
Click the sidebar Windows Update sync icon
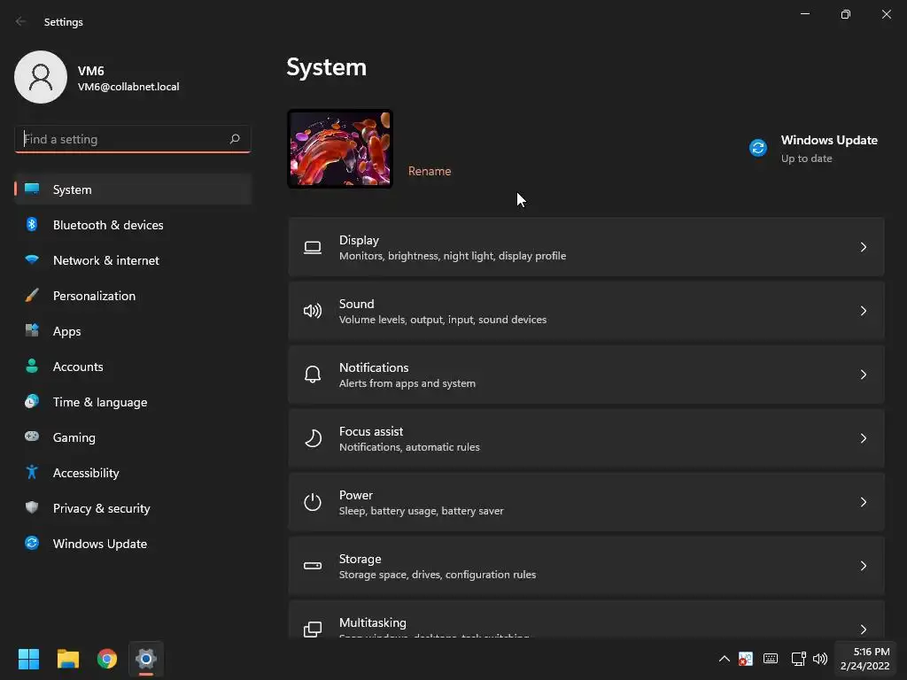(x=32, y=543)
